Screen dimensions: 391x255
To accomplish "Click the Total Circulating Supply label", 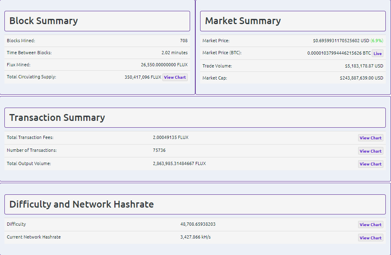I will point(31,77).
